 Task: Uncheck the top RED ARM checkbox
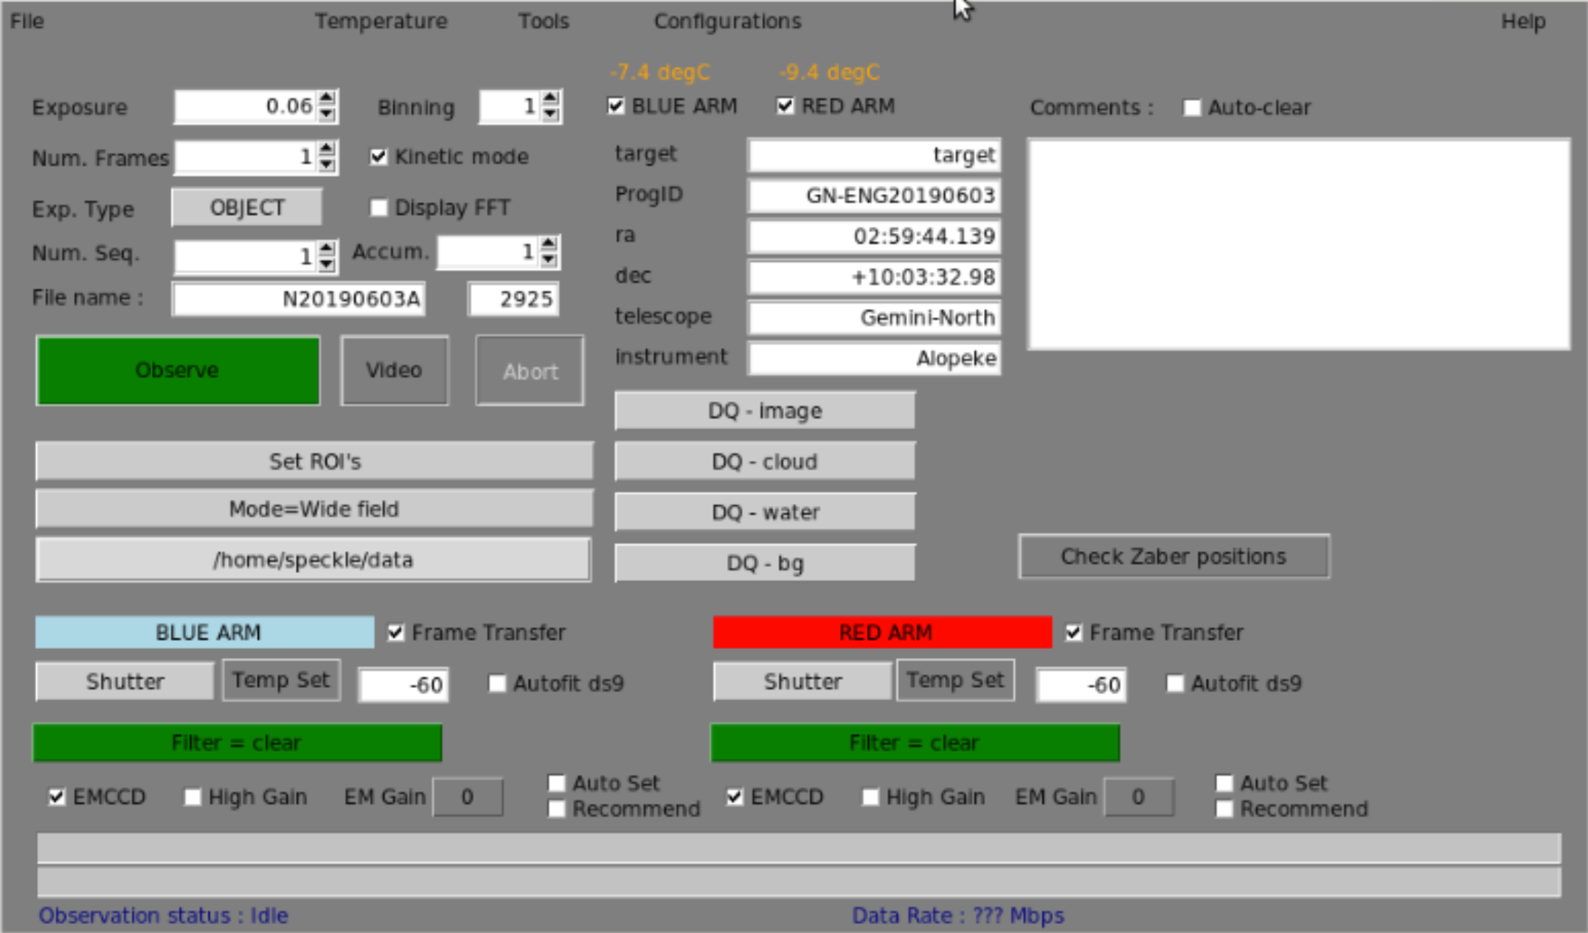pos(786,106)
